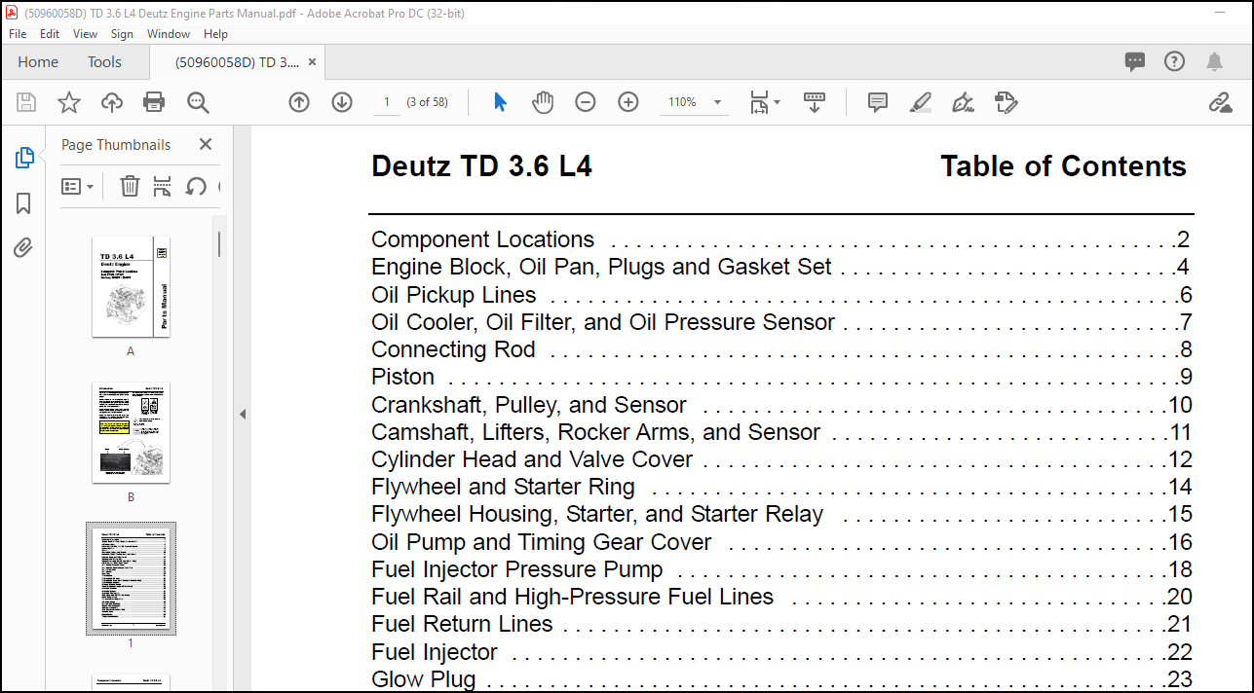Select the highlight text tool

(921, 102)
